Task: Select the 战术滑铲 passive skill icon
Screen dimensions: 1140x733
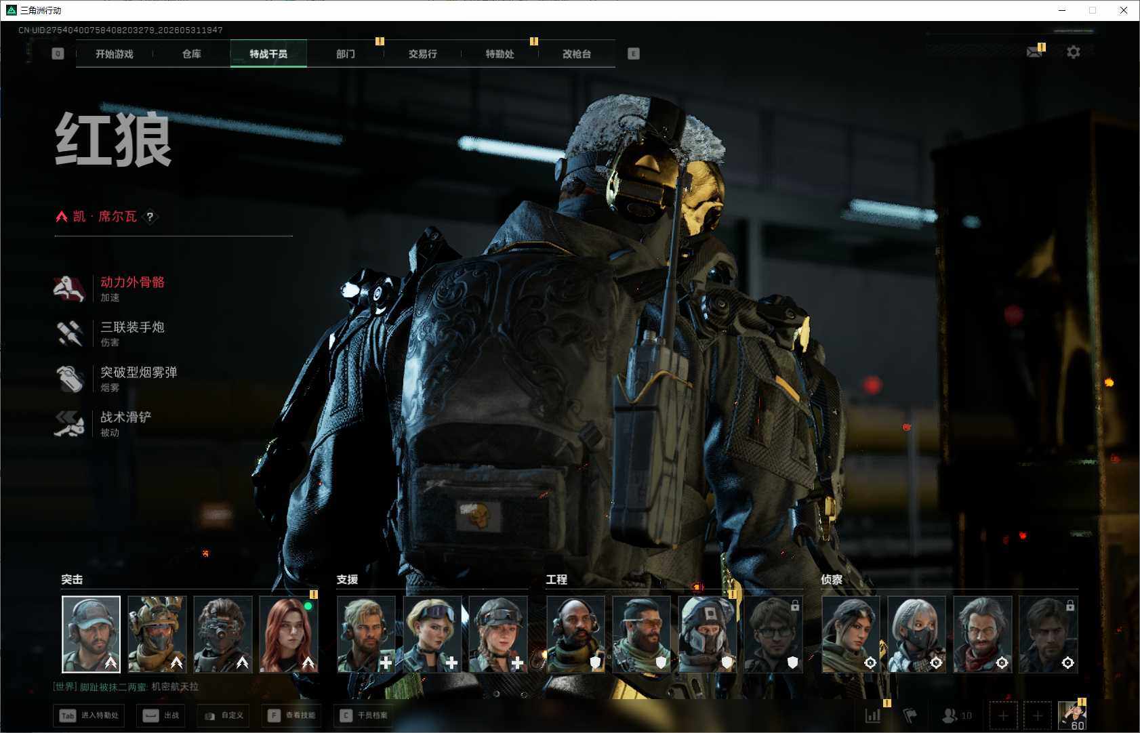Action: (x=69, y=423)
